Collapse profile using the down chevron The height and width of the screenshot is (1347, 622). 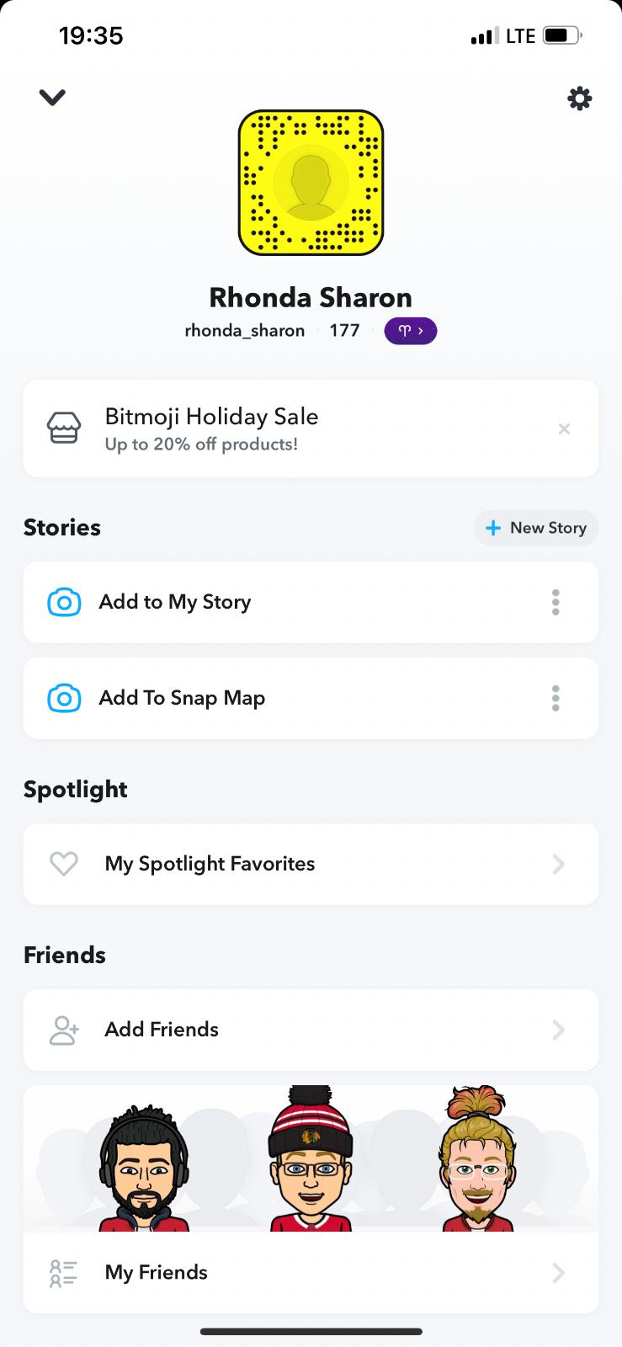[52, 98]
